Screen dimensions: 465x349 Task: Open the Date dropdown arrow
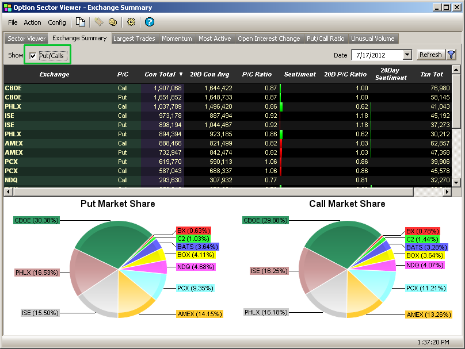(407, 55)
